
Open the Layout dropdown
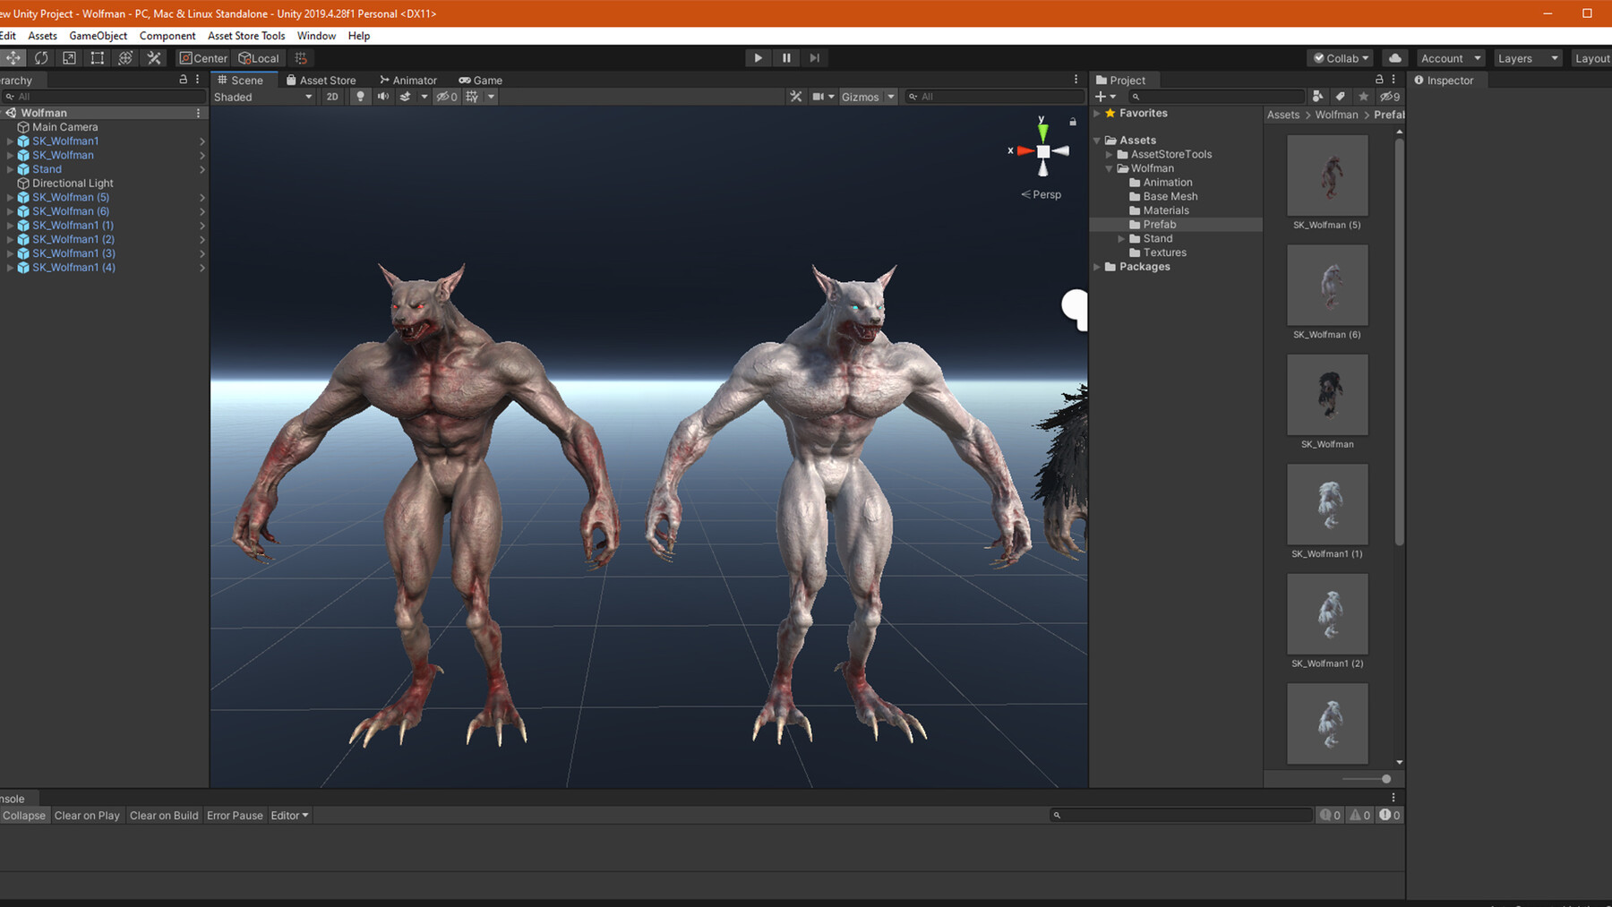1592,58
